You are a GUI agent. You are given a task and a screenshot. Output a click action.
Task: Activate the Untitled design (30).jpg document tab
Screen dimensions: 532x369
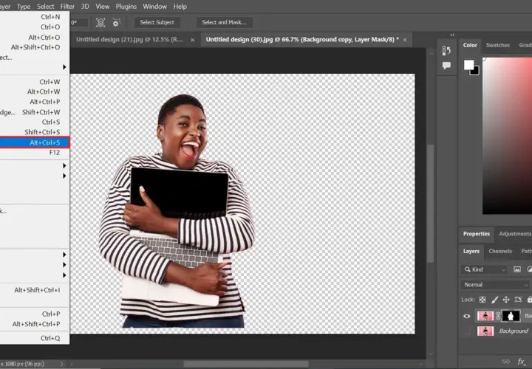pyautogui.click(x=302, y=40)
